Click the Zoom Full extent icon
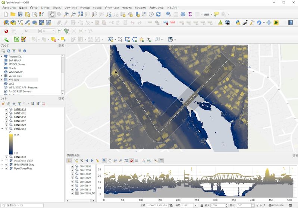This screenshot has width=298, height=208. 81,14
